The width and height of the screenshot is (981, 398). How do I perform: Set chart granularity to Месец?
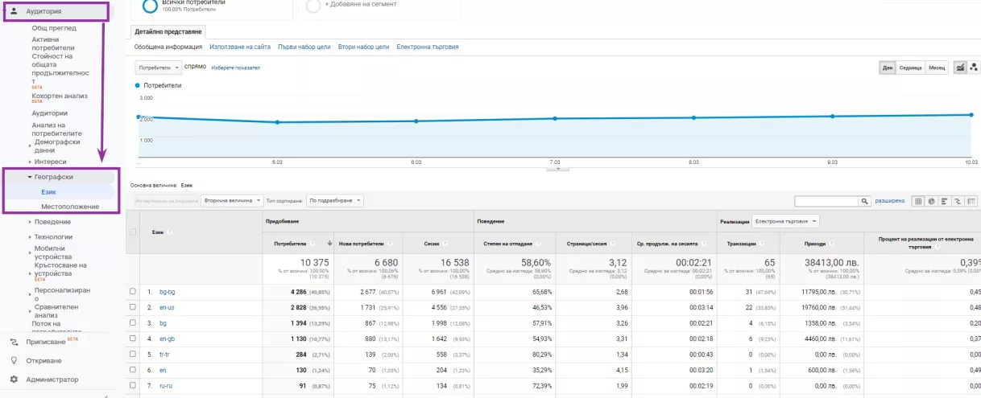click(937, 68)
